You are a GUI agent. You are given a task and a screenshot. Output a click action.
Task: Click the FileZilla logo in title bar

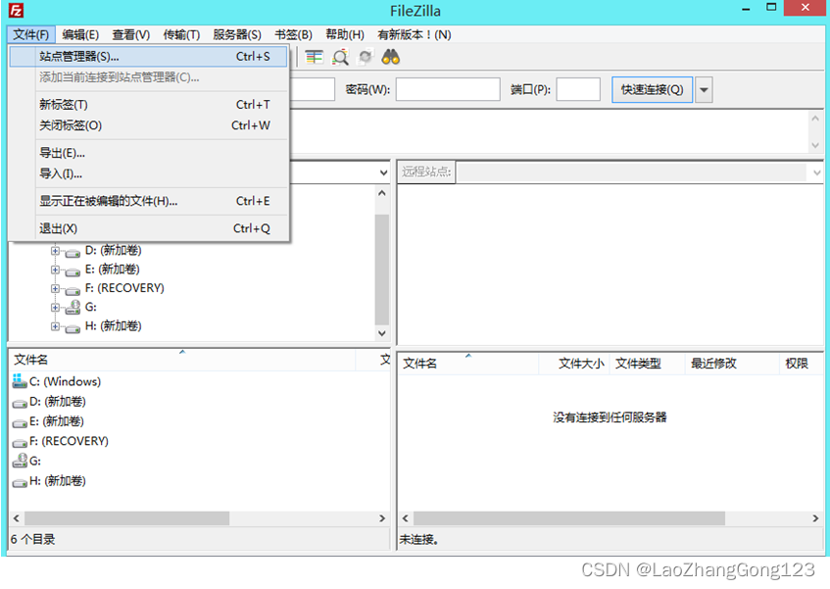[17, 10]
